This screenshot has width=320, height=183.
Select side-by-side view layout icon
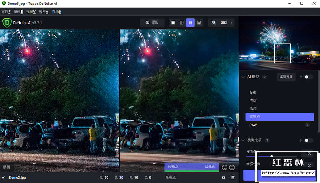pos(191,22)
